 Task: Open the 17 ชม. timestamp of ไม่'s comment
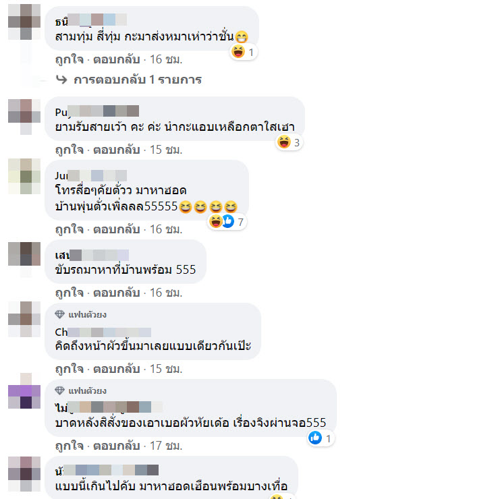click(166, 446)
